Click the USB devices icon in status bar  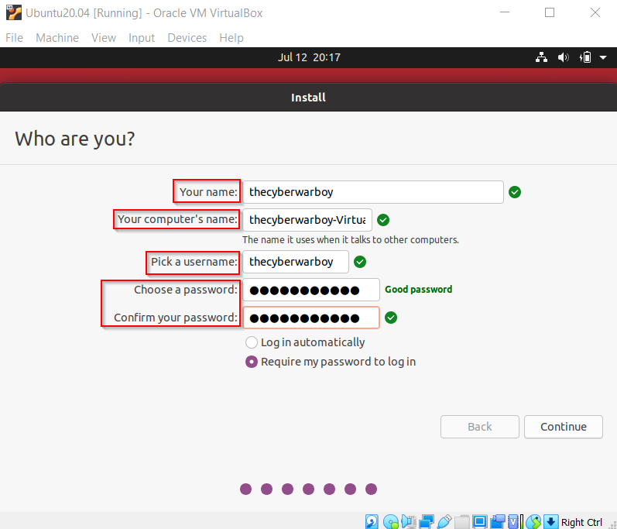click(444, 521)
